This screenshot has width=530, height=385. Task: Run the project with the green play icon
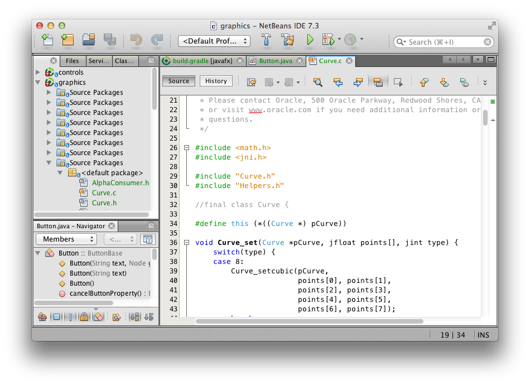pos(310,40)
